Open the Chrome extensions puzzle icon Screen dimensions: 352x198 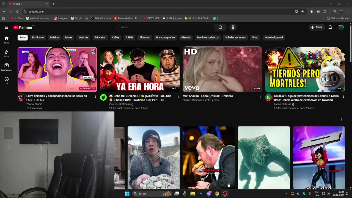[x=325, y=12]
